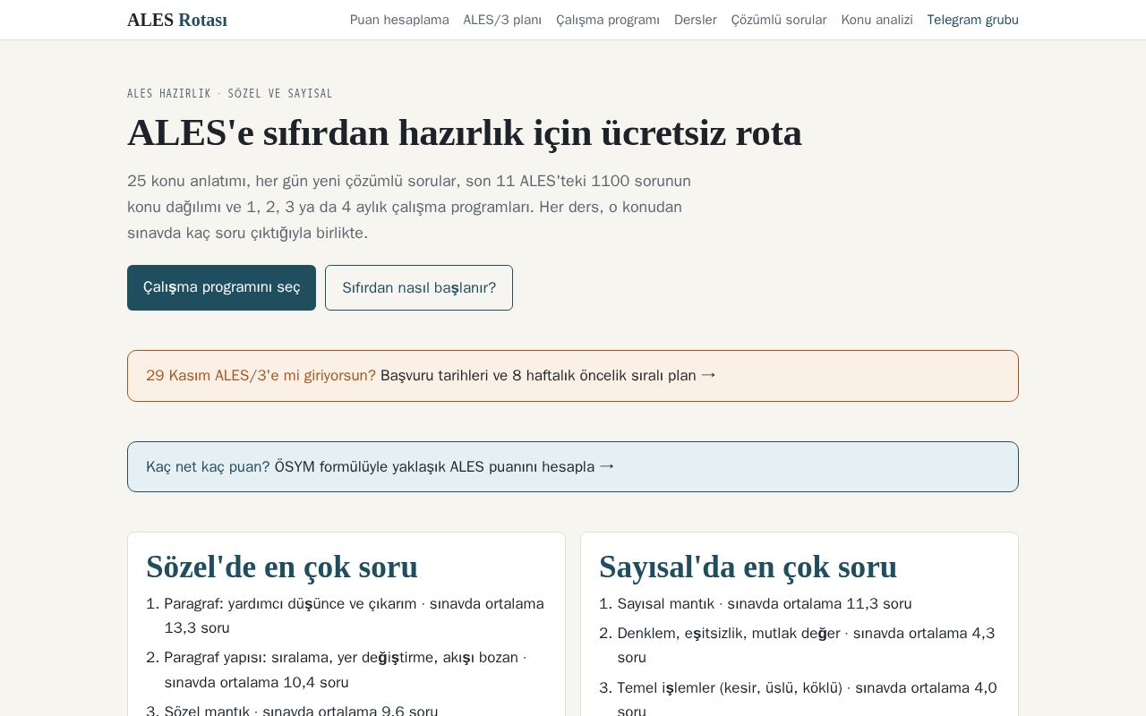The image size is (1146, 716).
Task: Click heading Sözel'de en çok soru
Action: pos(282,567)
